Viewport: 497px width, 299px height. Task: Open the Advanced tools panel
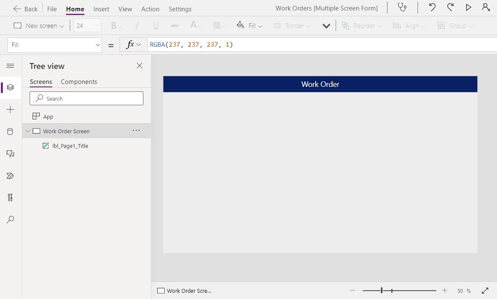10,198
